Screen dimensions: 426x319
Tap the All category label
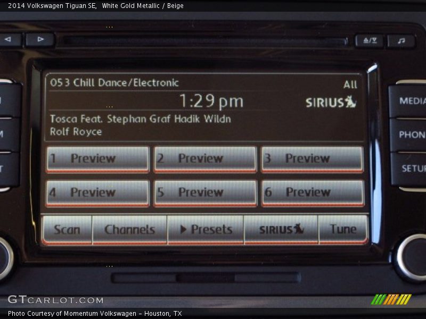click(350, 85)
